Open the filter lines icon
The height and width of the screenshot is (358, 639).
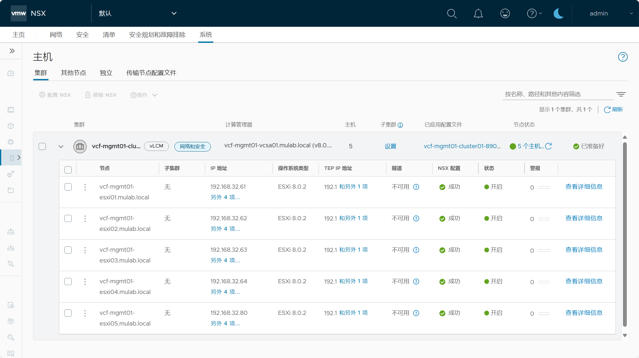click(x=621, y=94)
